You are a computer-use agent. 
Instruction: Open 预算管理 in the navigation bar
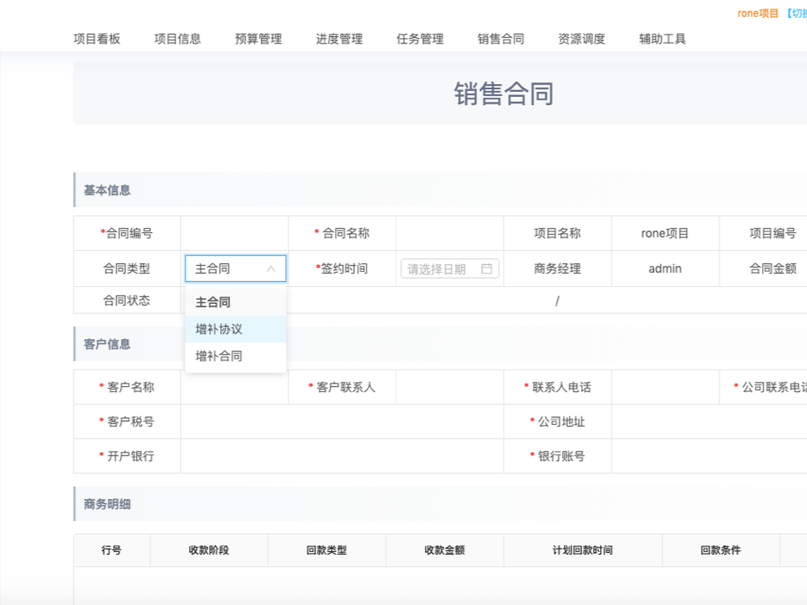tap(258, 39)
